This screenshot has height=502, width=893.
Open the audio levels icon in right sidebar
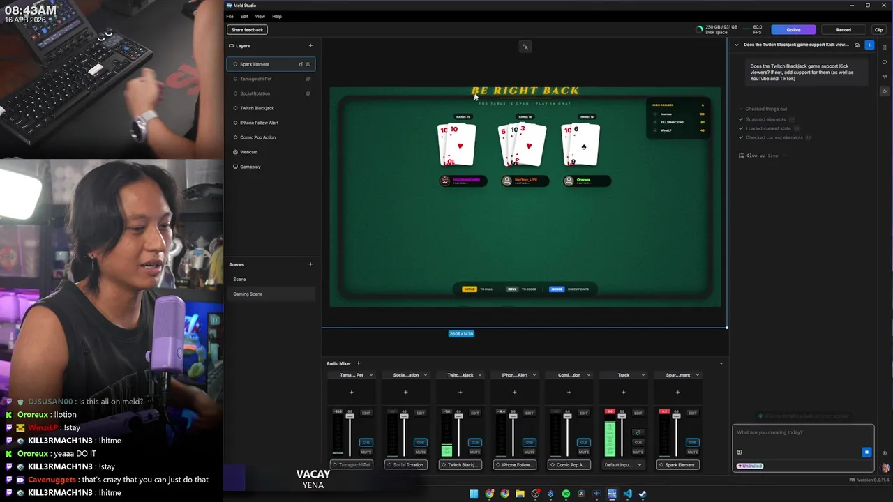[885, 77]
